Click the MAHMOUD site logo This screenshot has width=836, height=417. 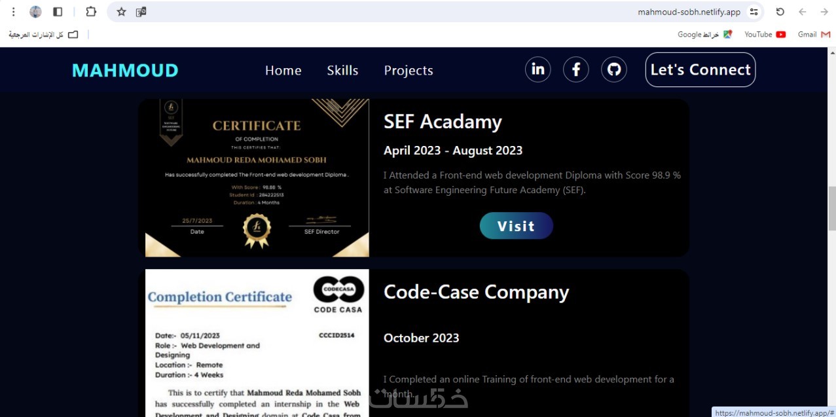click(x=125, y=70)
